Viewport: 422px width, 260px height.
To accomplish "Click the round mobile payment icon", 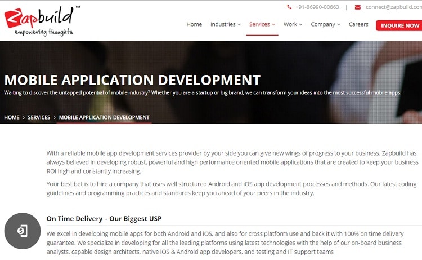I will click(x=23, y=231).
